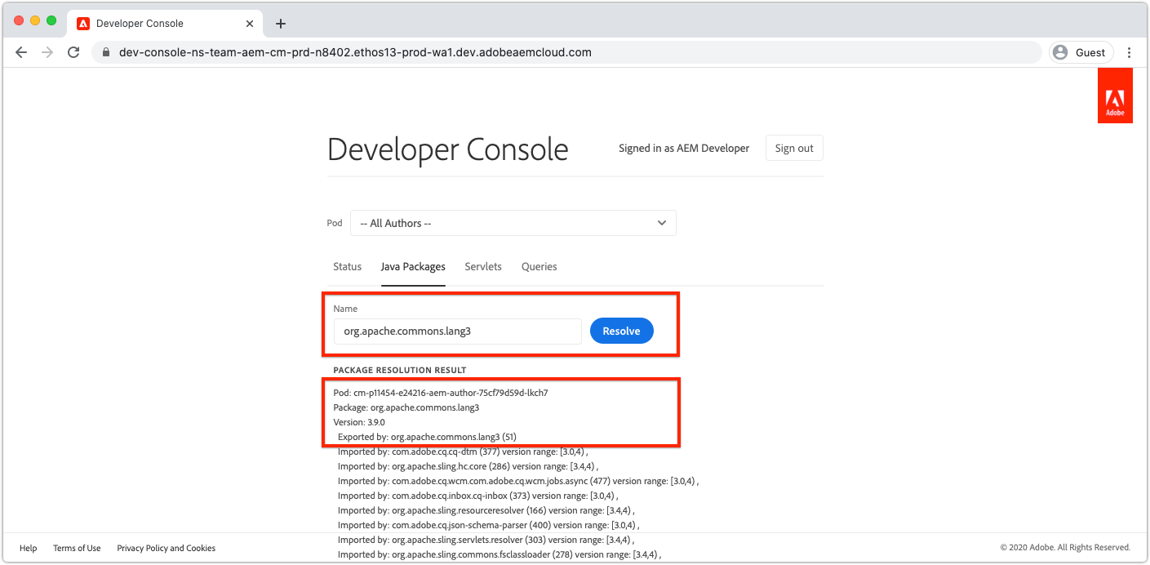1150x565 pixels.
Task: Click the Imported by com.adobe.cq.json-schema-parser line
Action: click(x=488, y=525)
